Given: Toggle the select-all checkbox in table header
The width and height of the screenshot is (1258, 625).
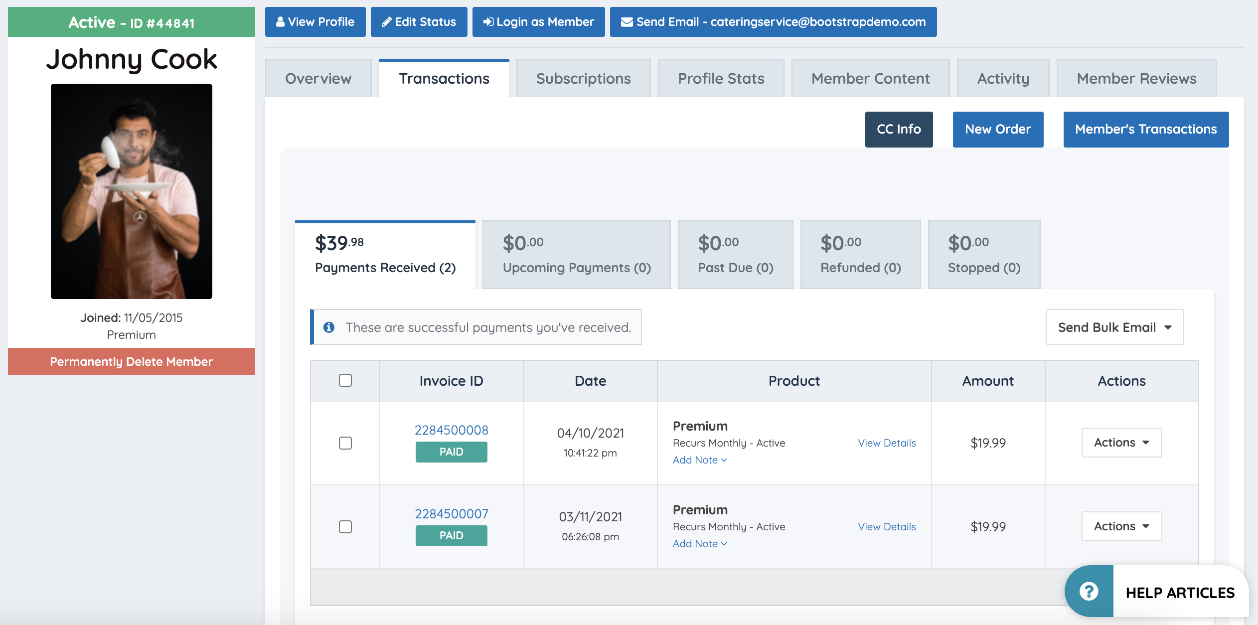Looking at the screenshot, I should click(345, 381).
